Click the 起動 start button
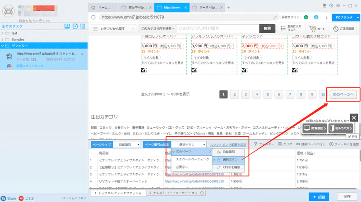 click(319, 197)
